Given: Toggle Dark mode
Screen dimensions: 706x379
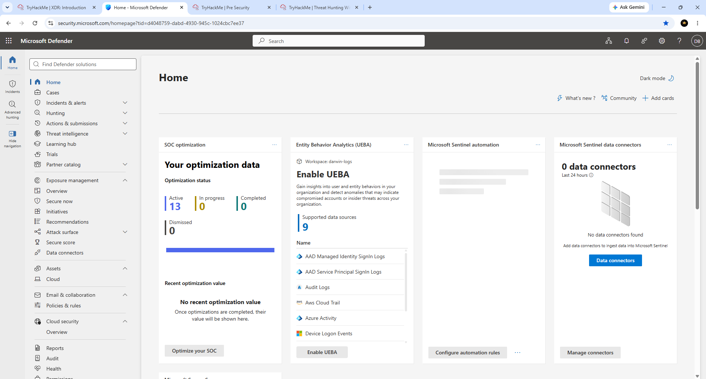Looking at the screenshot, I should 657,78.
